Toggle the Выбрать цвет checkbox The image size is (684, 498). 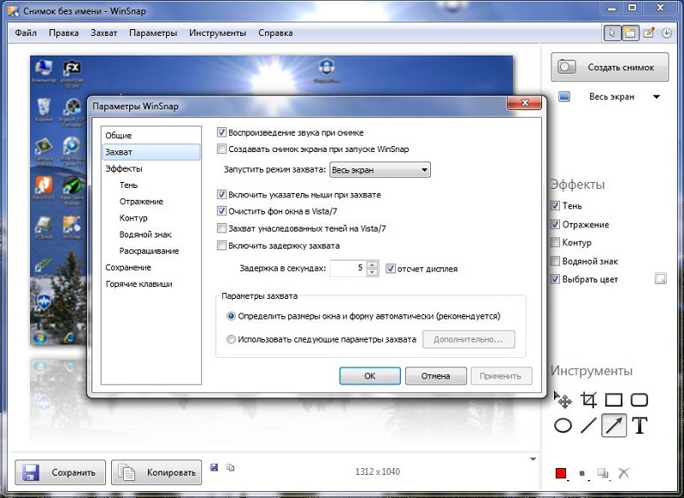(555, 279)
